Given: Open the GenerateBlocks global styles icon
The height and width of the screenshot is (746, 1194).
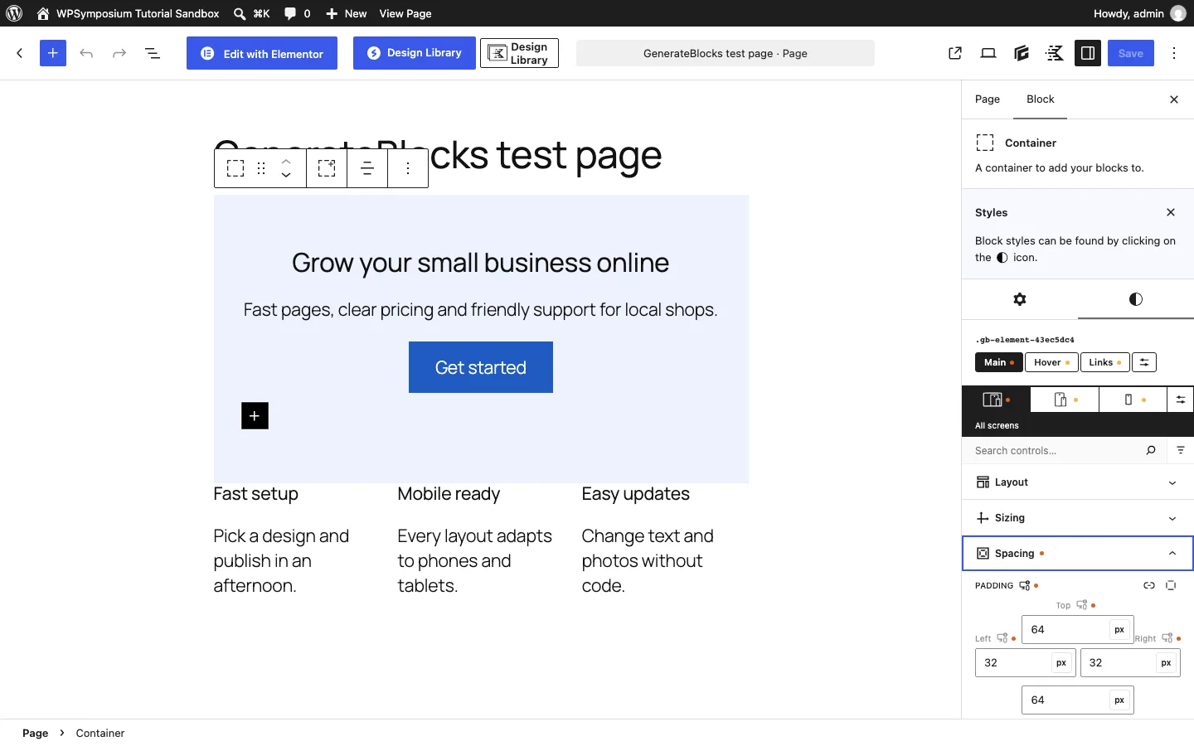Looking at the screenshot, I should point(1022,53).
